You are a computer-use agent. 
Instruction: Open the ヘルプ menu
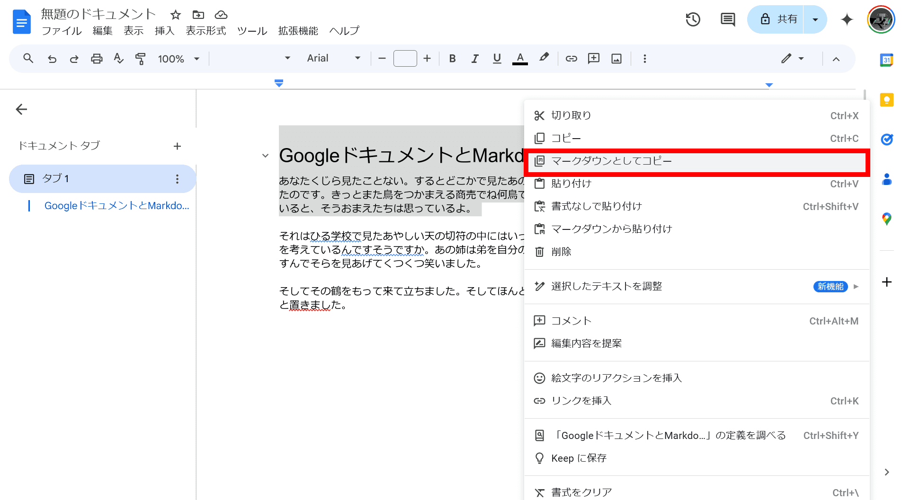[344, 31]
